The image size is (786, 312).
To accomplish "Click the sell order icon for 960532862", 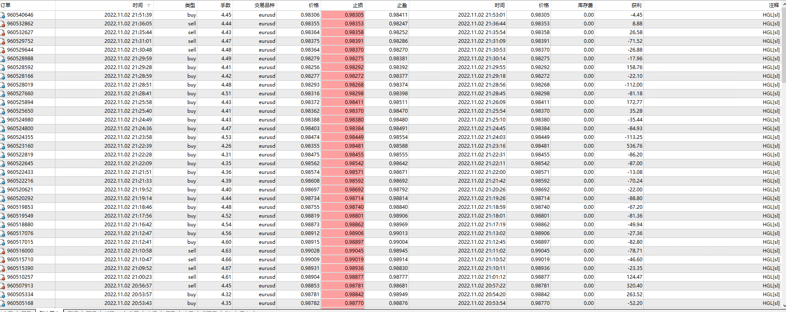I will [x=2, y=24].
